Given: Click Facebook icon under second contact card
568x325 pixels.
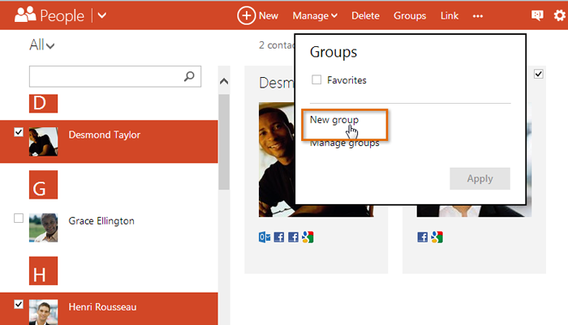Looking at the screenshot, I should [423, 237].
